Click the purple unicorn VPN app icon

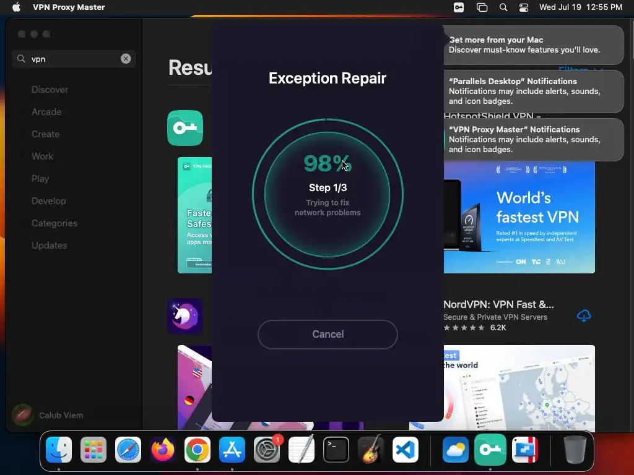pyautogui.click(x=185, y=316)
